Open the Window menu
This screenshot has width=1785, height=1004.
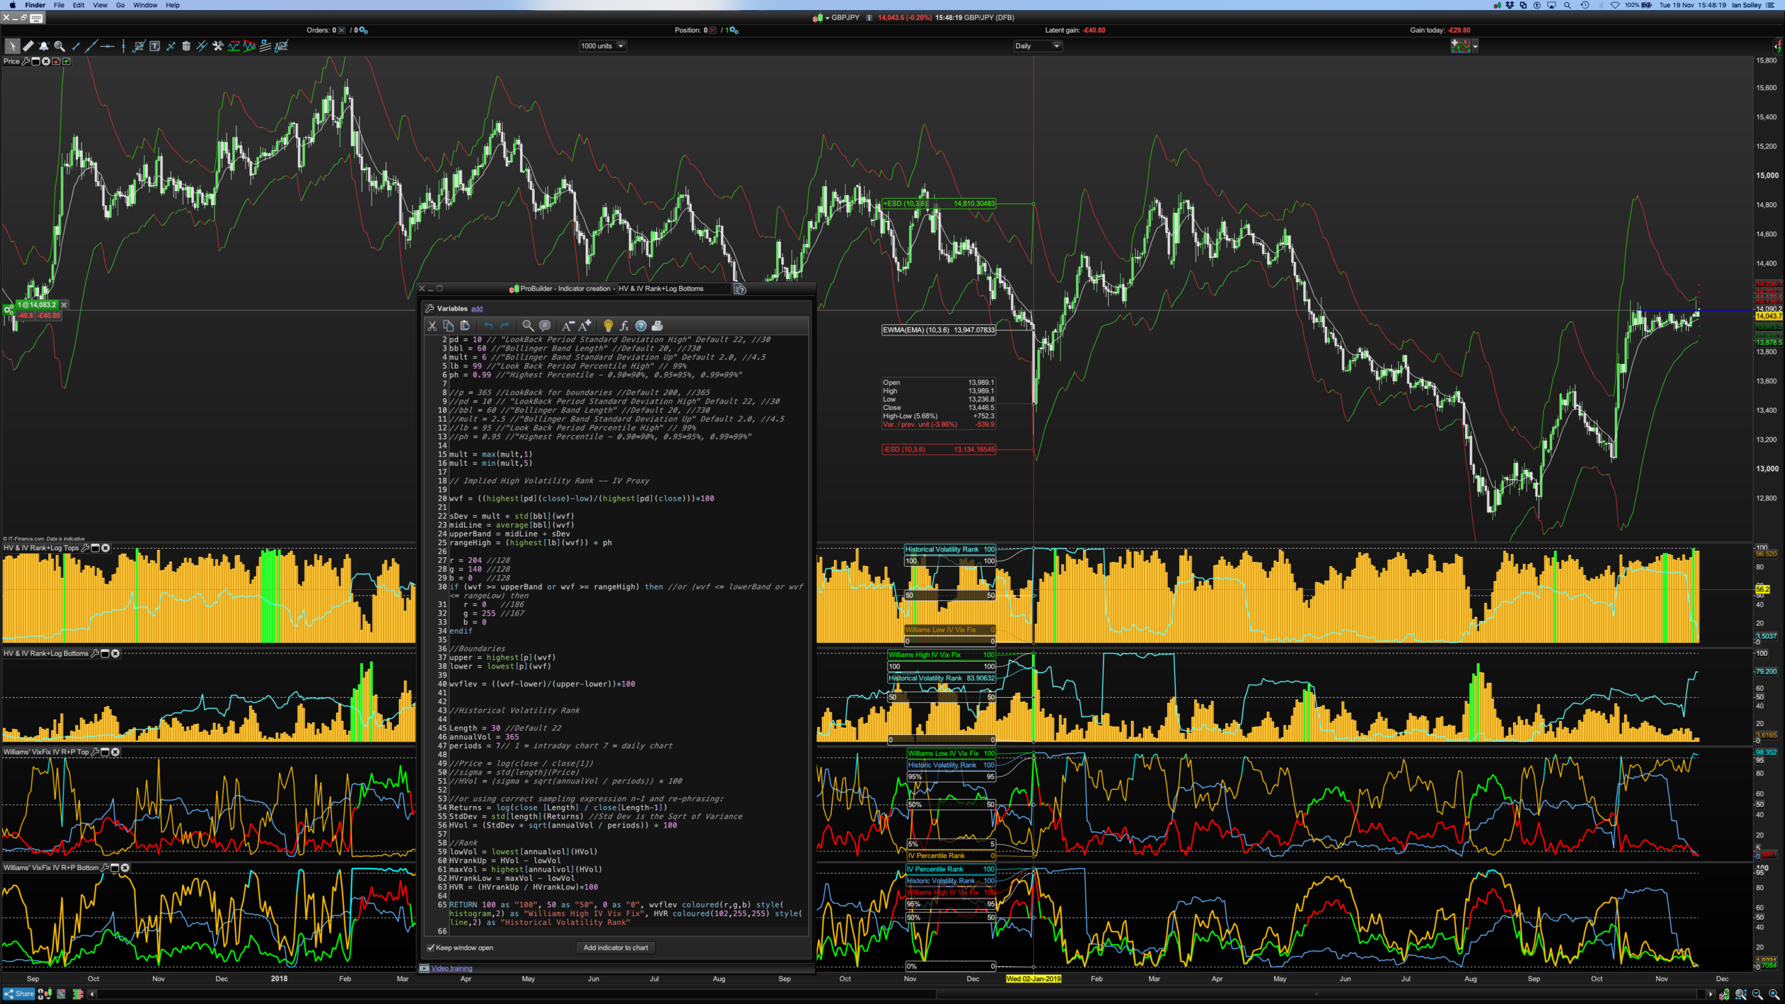pos(145,5)
